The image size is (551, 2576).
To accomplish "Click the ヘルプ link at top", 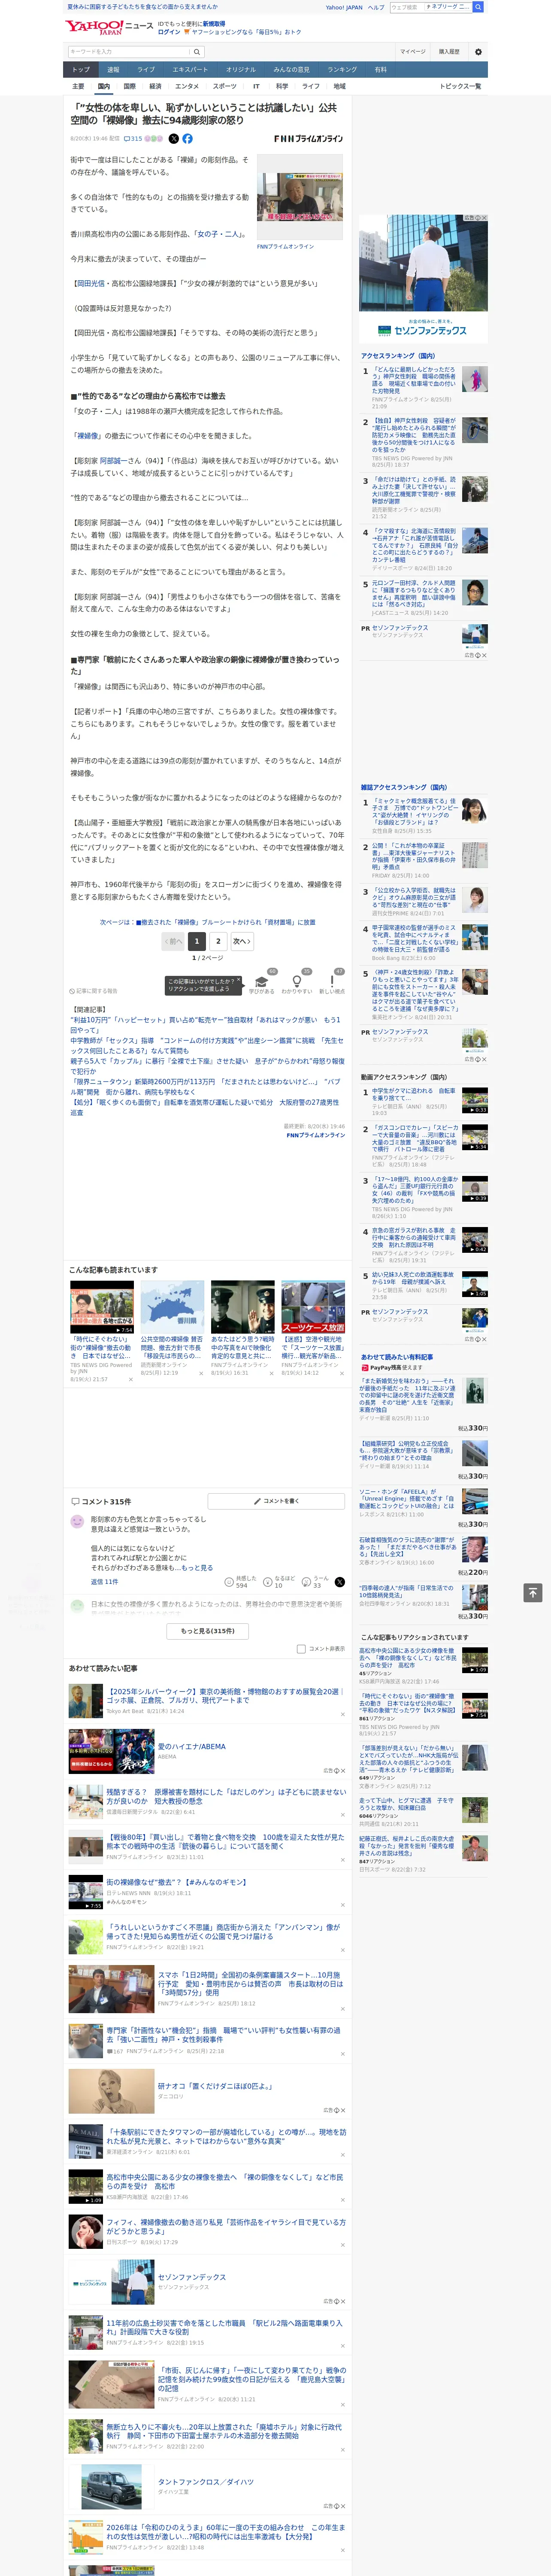I will [x=376, y=7].
